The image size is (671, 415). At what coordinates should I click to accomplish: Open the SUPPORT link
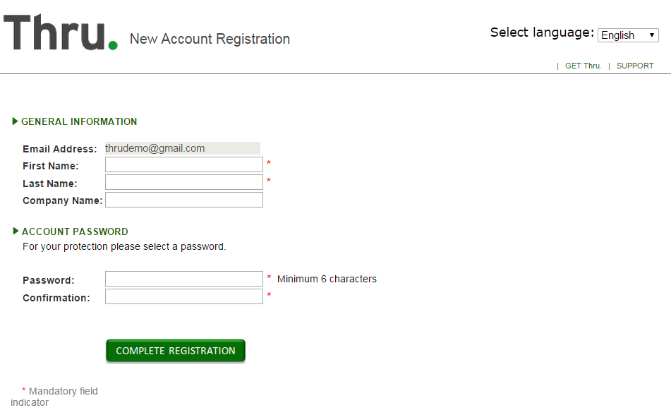click(x=635, y=66)
